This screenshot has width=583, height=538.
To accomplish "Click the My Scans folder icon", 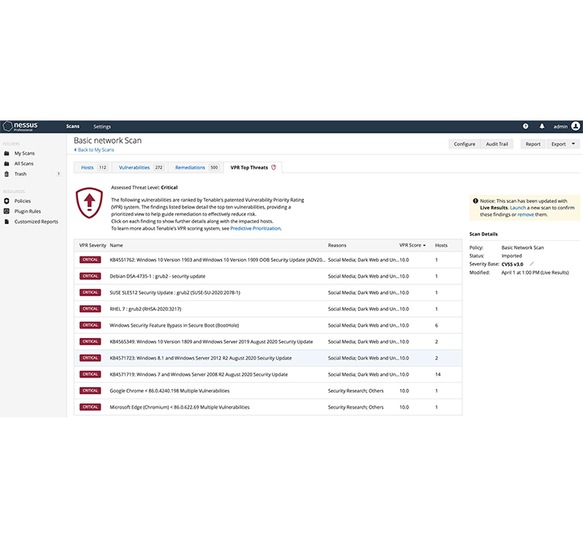I will click(x=6, y=153).
